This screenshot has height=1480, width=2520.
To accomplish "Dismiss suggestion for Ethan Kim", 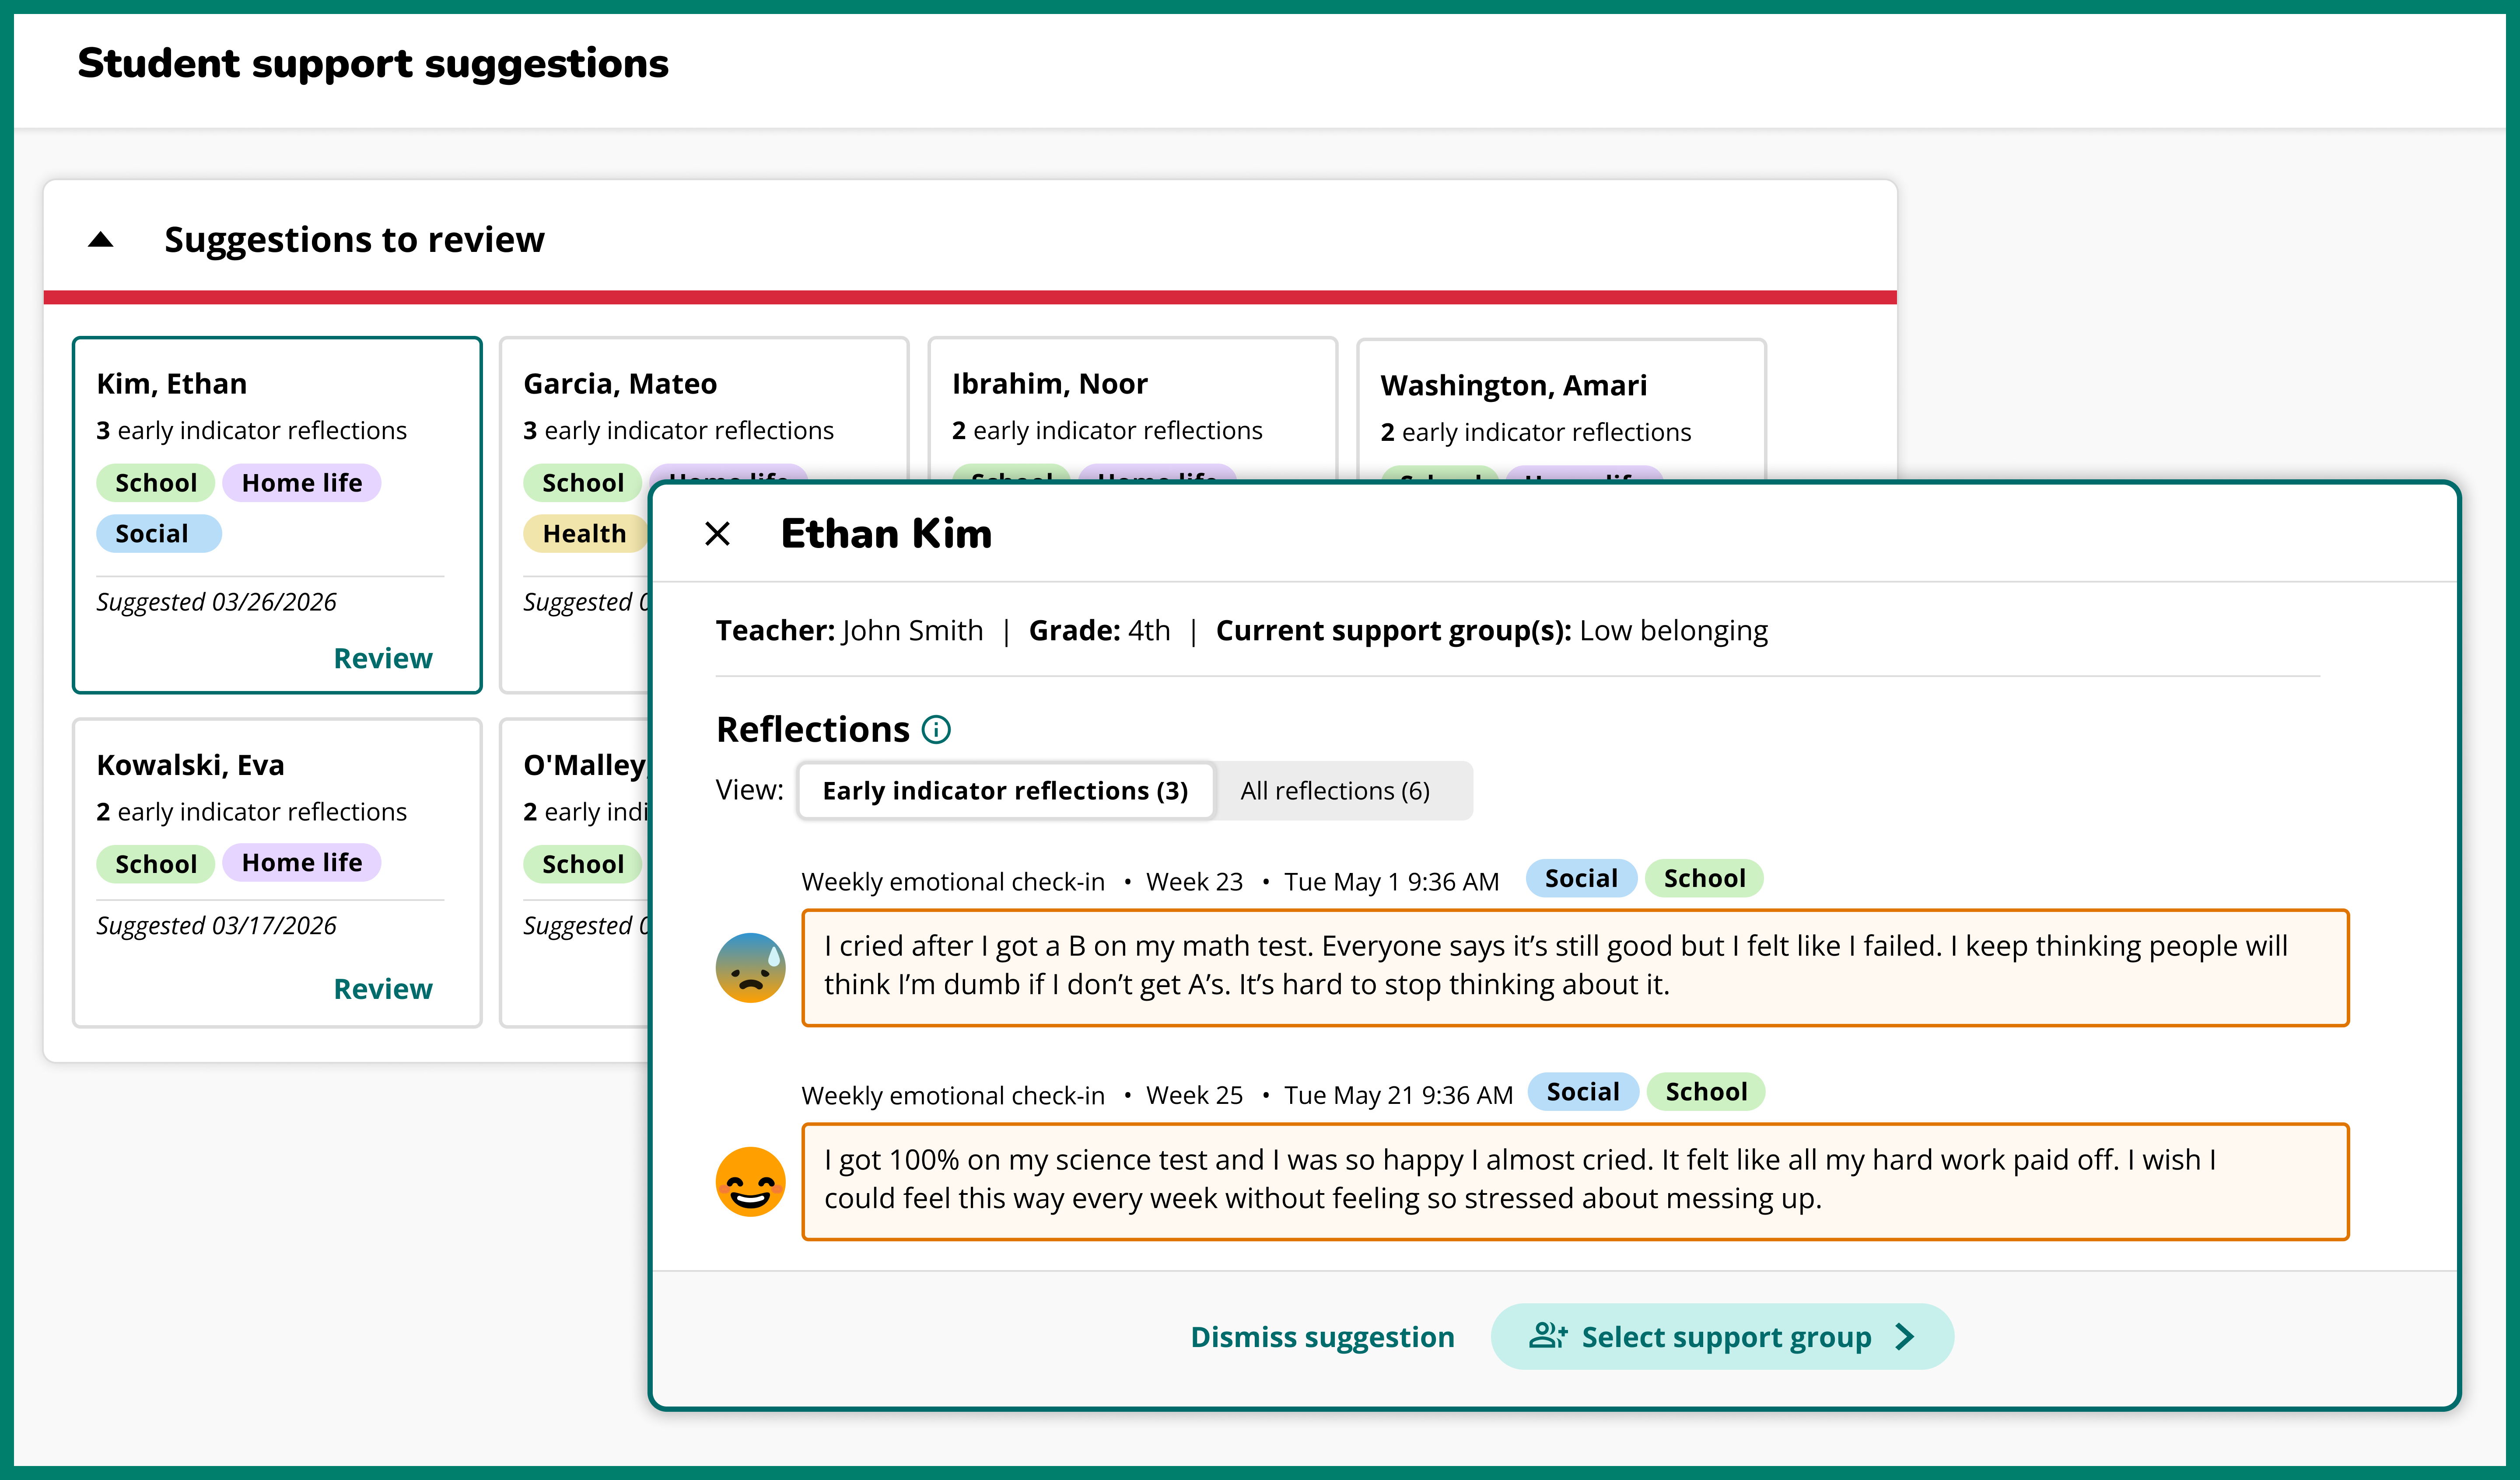I will click(x=1322, y=1337).
